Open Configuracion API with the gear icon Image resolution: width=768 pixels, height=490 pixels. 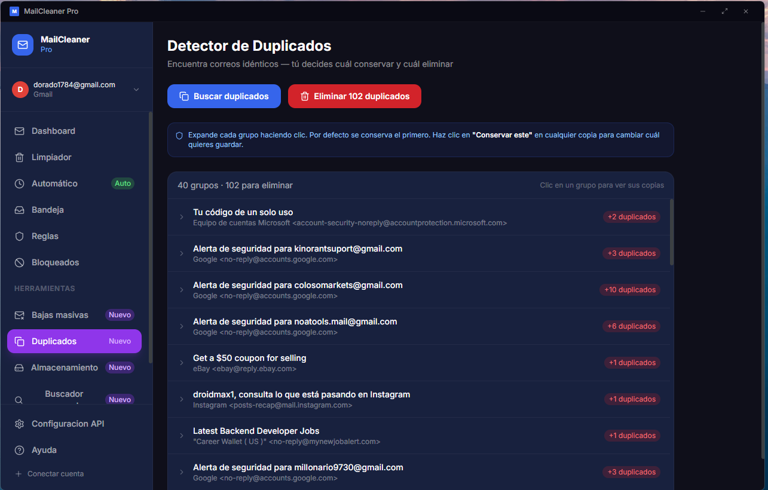20,424
